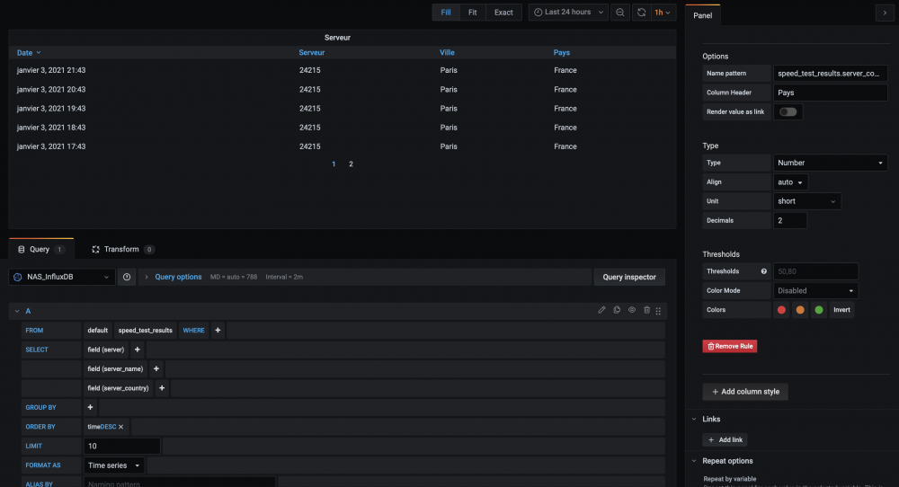This screenshot has width=899, height=487.
Task: Click the zoom out time range icon
Action: [x=620, y=13]
